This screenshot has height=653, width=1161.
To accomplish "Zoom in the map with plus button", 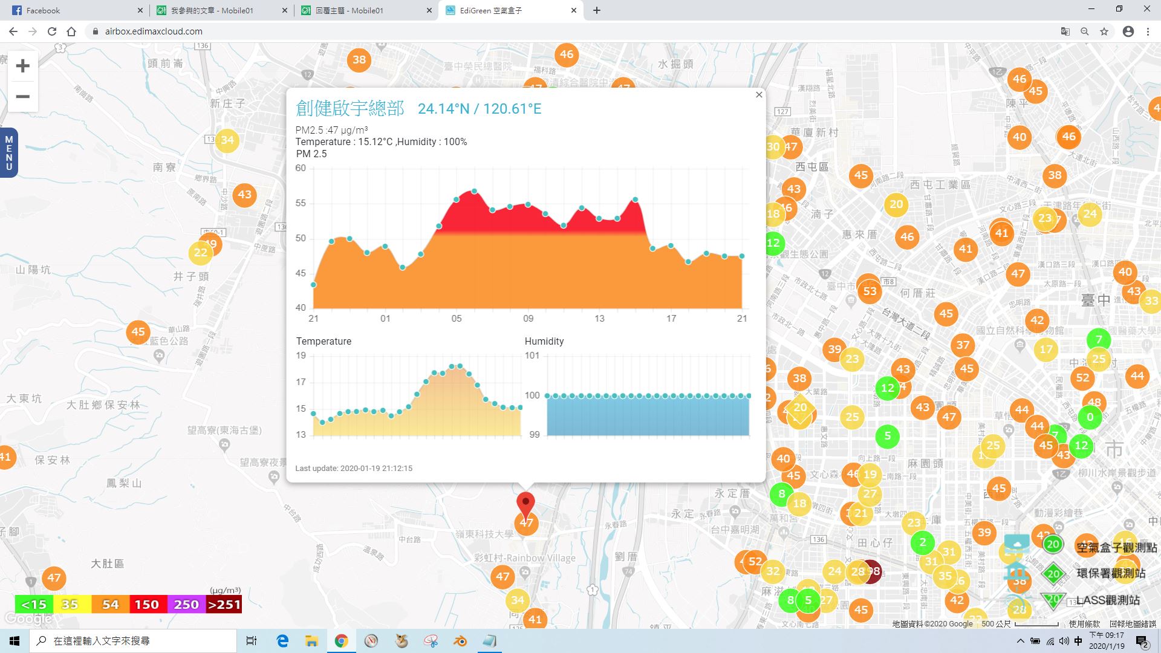I will tap(22, 65).
